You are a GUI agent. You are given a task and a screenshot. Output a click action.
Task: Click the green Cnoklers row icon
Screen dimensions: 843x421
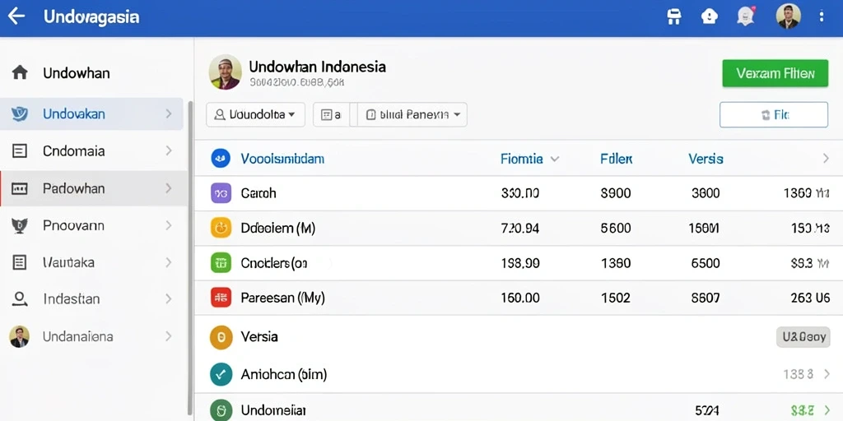221,262
